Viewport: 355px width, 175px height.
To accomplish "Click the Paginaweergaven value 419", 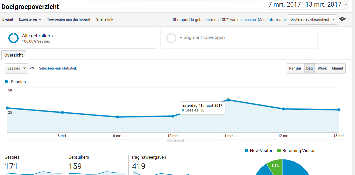I will [x=139, y=166].
